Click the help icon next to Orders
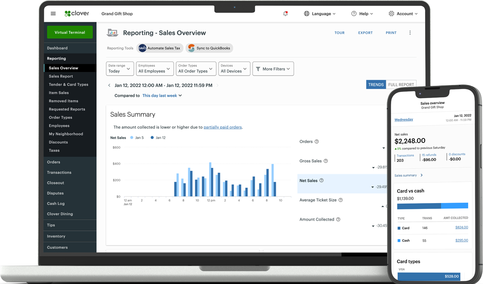The height and width of the screenshot is (284, 483). (317, 142)
